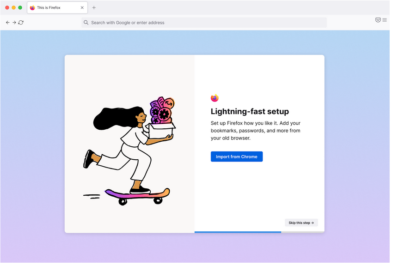The image size is (393, 265).
Task: Click the search magnifier icon in address bar
Action: [x=86, y=23]
